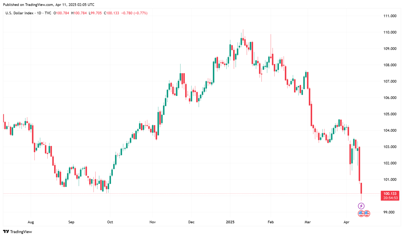The image size is (404, 237).
Task: Click the TVC data source label
Action: pyautogui.click(x=48, y=13)
